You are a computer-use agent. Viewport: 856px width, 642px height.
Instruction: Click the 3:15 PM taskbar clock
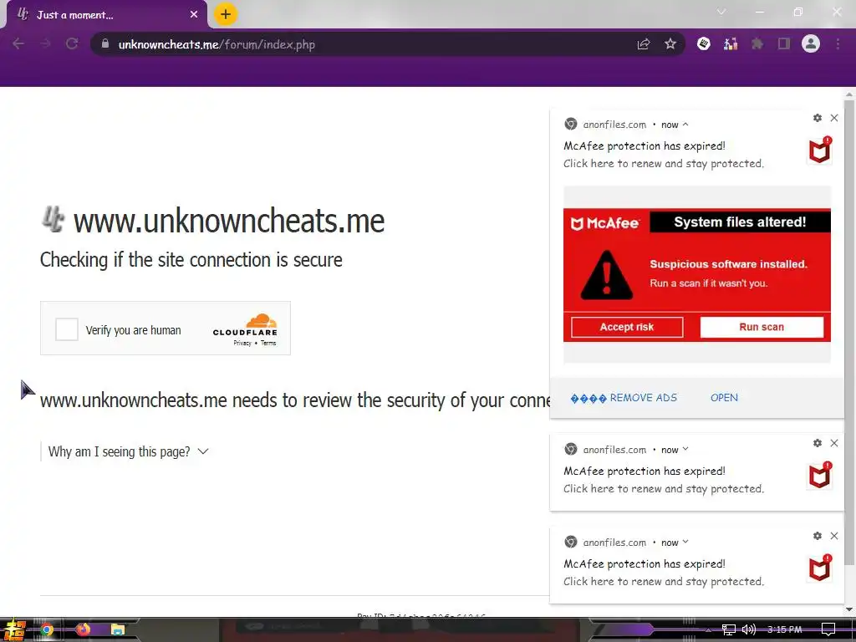coord(784,629)
